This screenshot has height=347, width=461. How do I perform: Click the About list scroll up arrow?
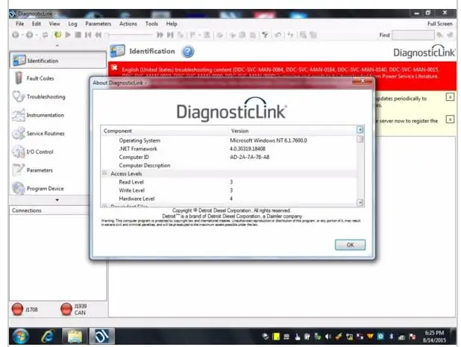point(360,130)
